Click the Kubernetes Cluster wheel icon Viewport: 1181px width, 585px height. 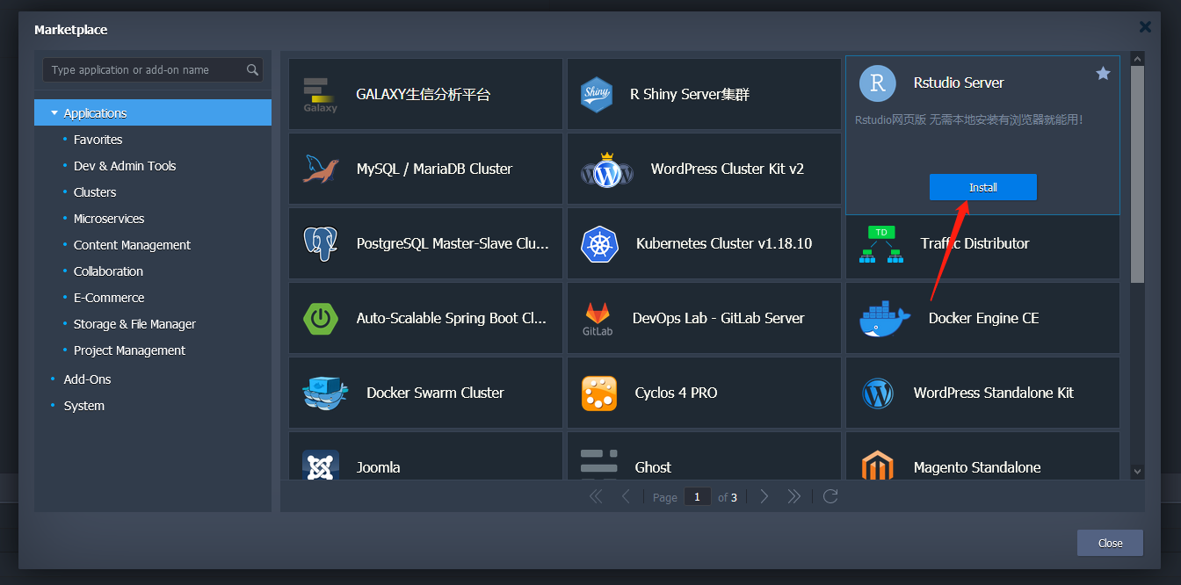click(599, 243)
